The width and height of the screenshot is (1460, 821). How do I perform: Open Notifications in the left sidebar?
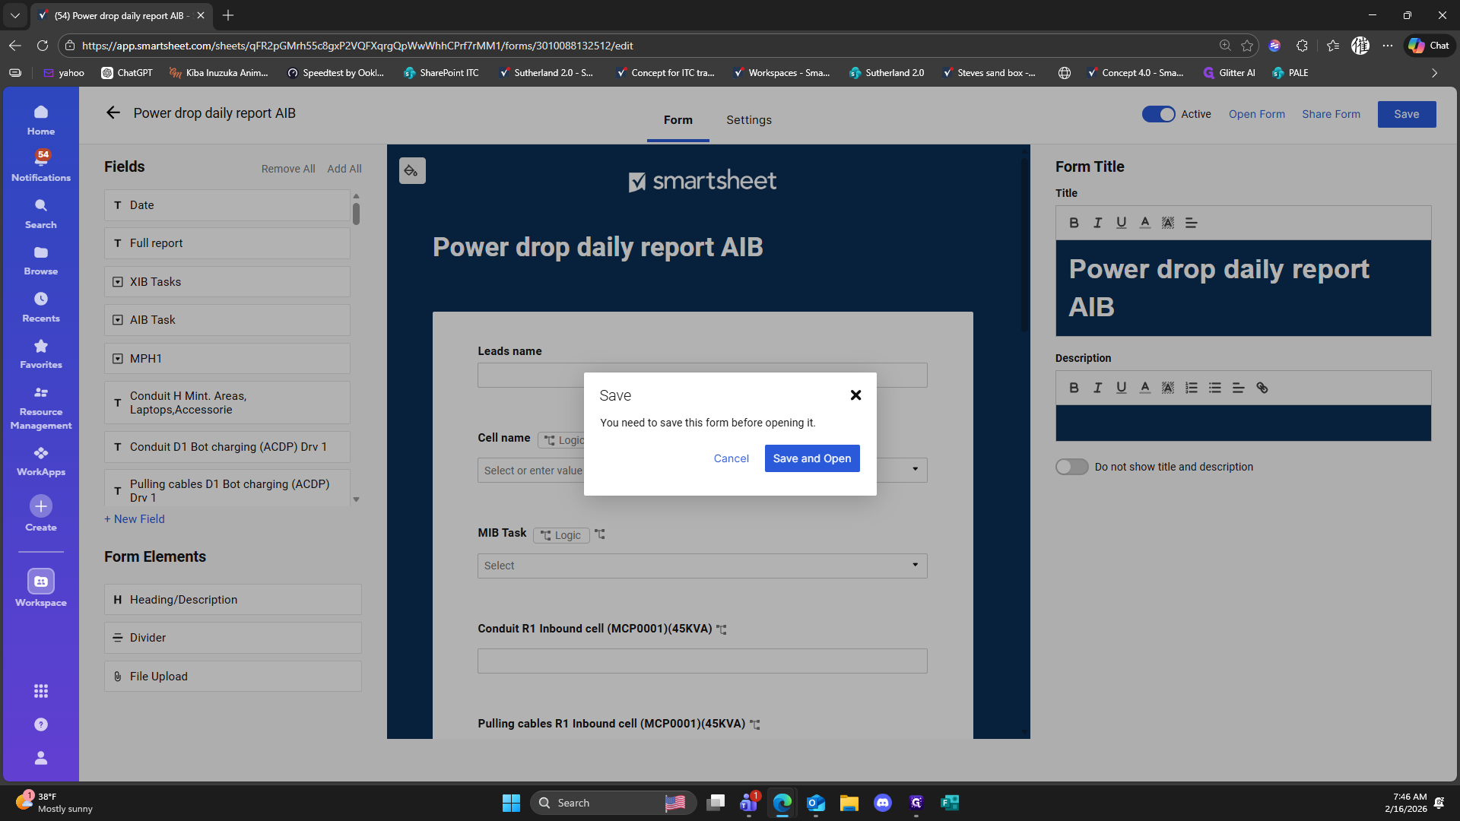pyautogui.click(x=41, y=165)
